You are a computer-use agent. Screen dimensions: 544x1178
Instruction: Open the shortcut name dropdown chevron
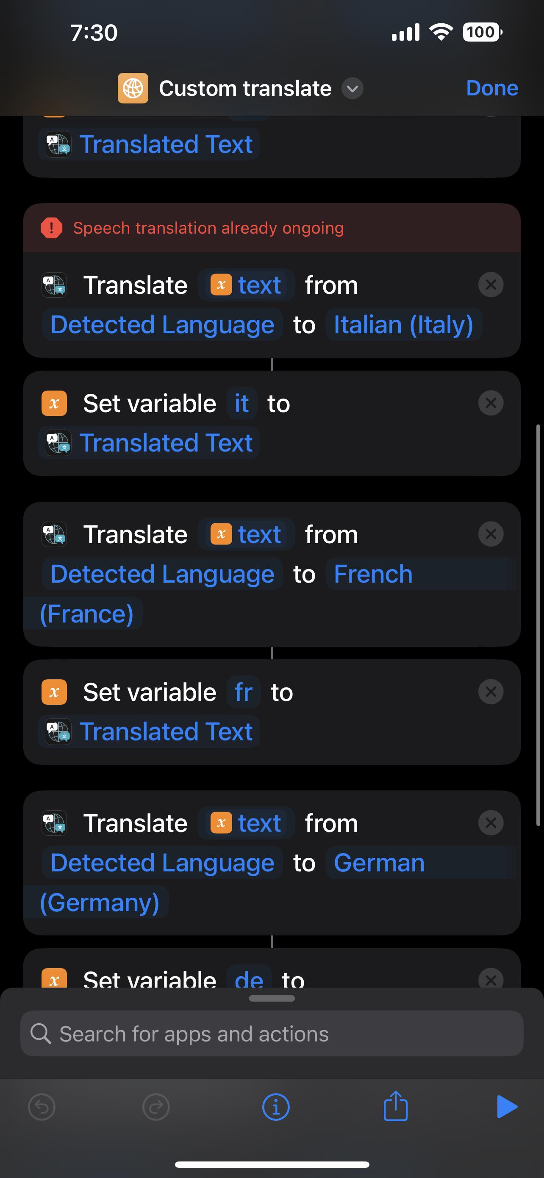[352, 89]
